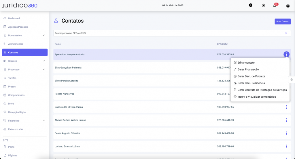Viewport: 295px width, 159px height.
Task: Select contact Luciano Ernesto Lobato name
Action: click(67, 146)
